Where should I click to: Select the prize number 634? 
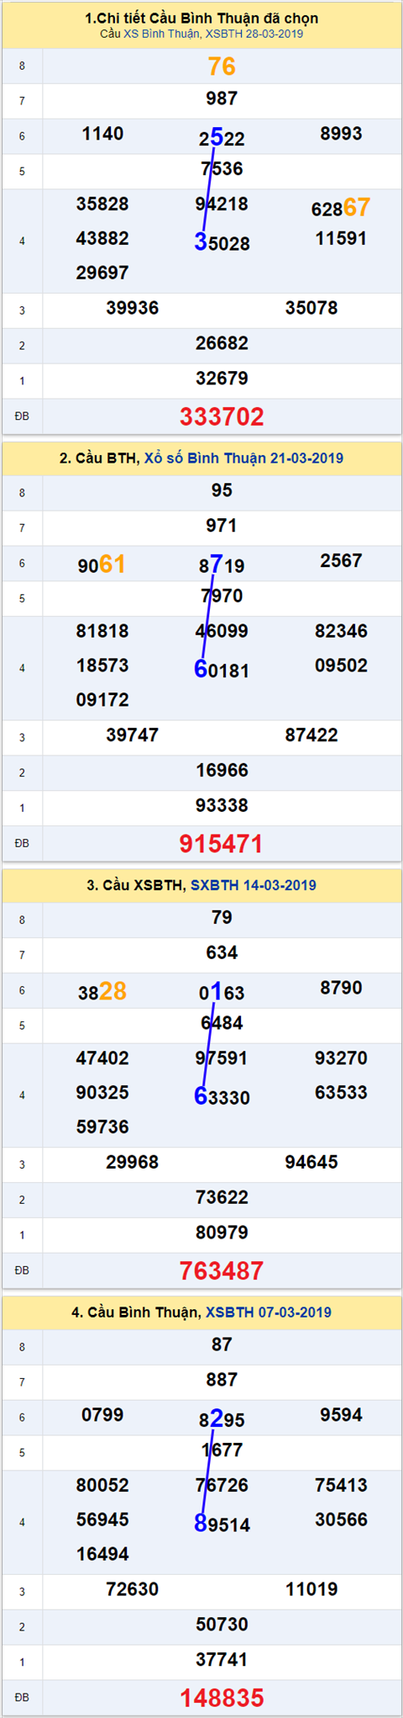[222, 953]
